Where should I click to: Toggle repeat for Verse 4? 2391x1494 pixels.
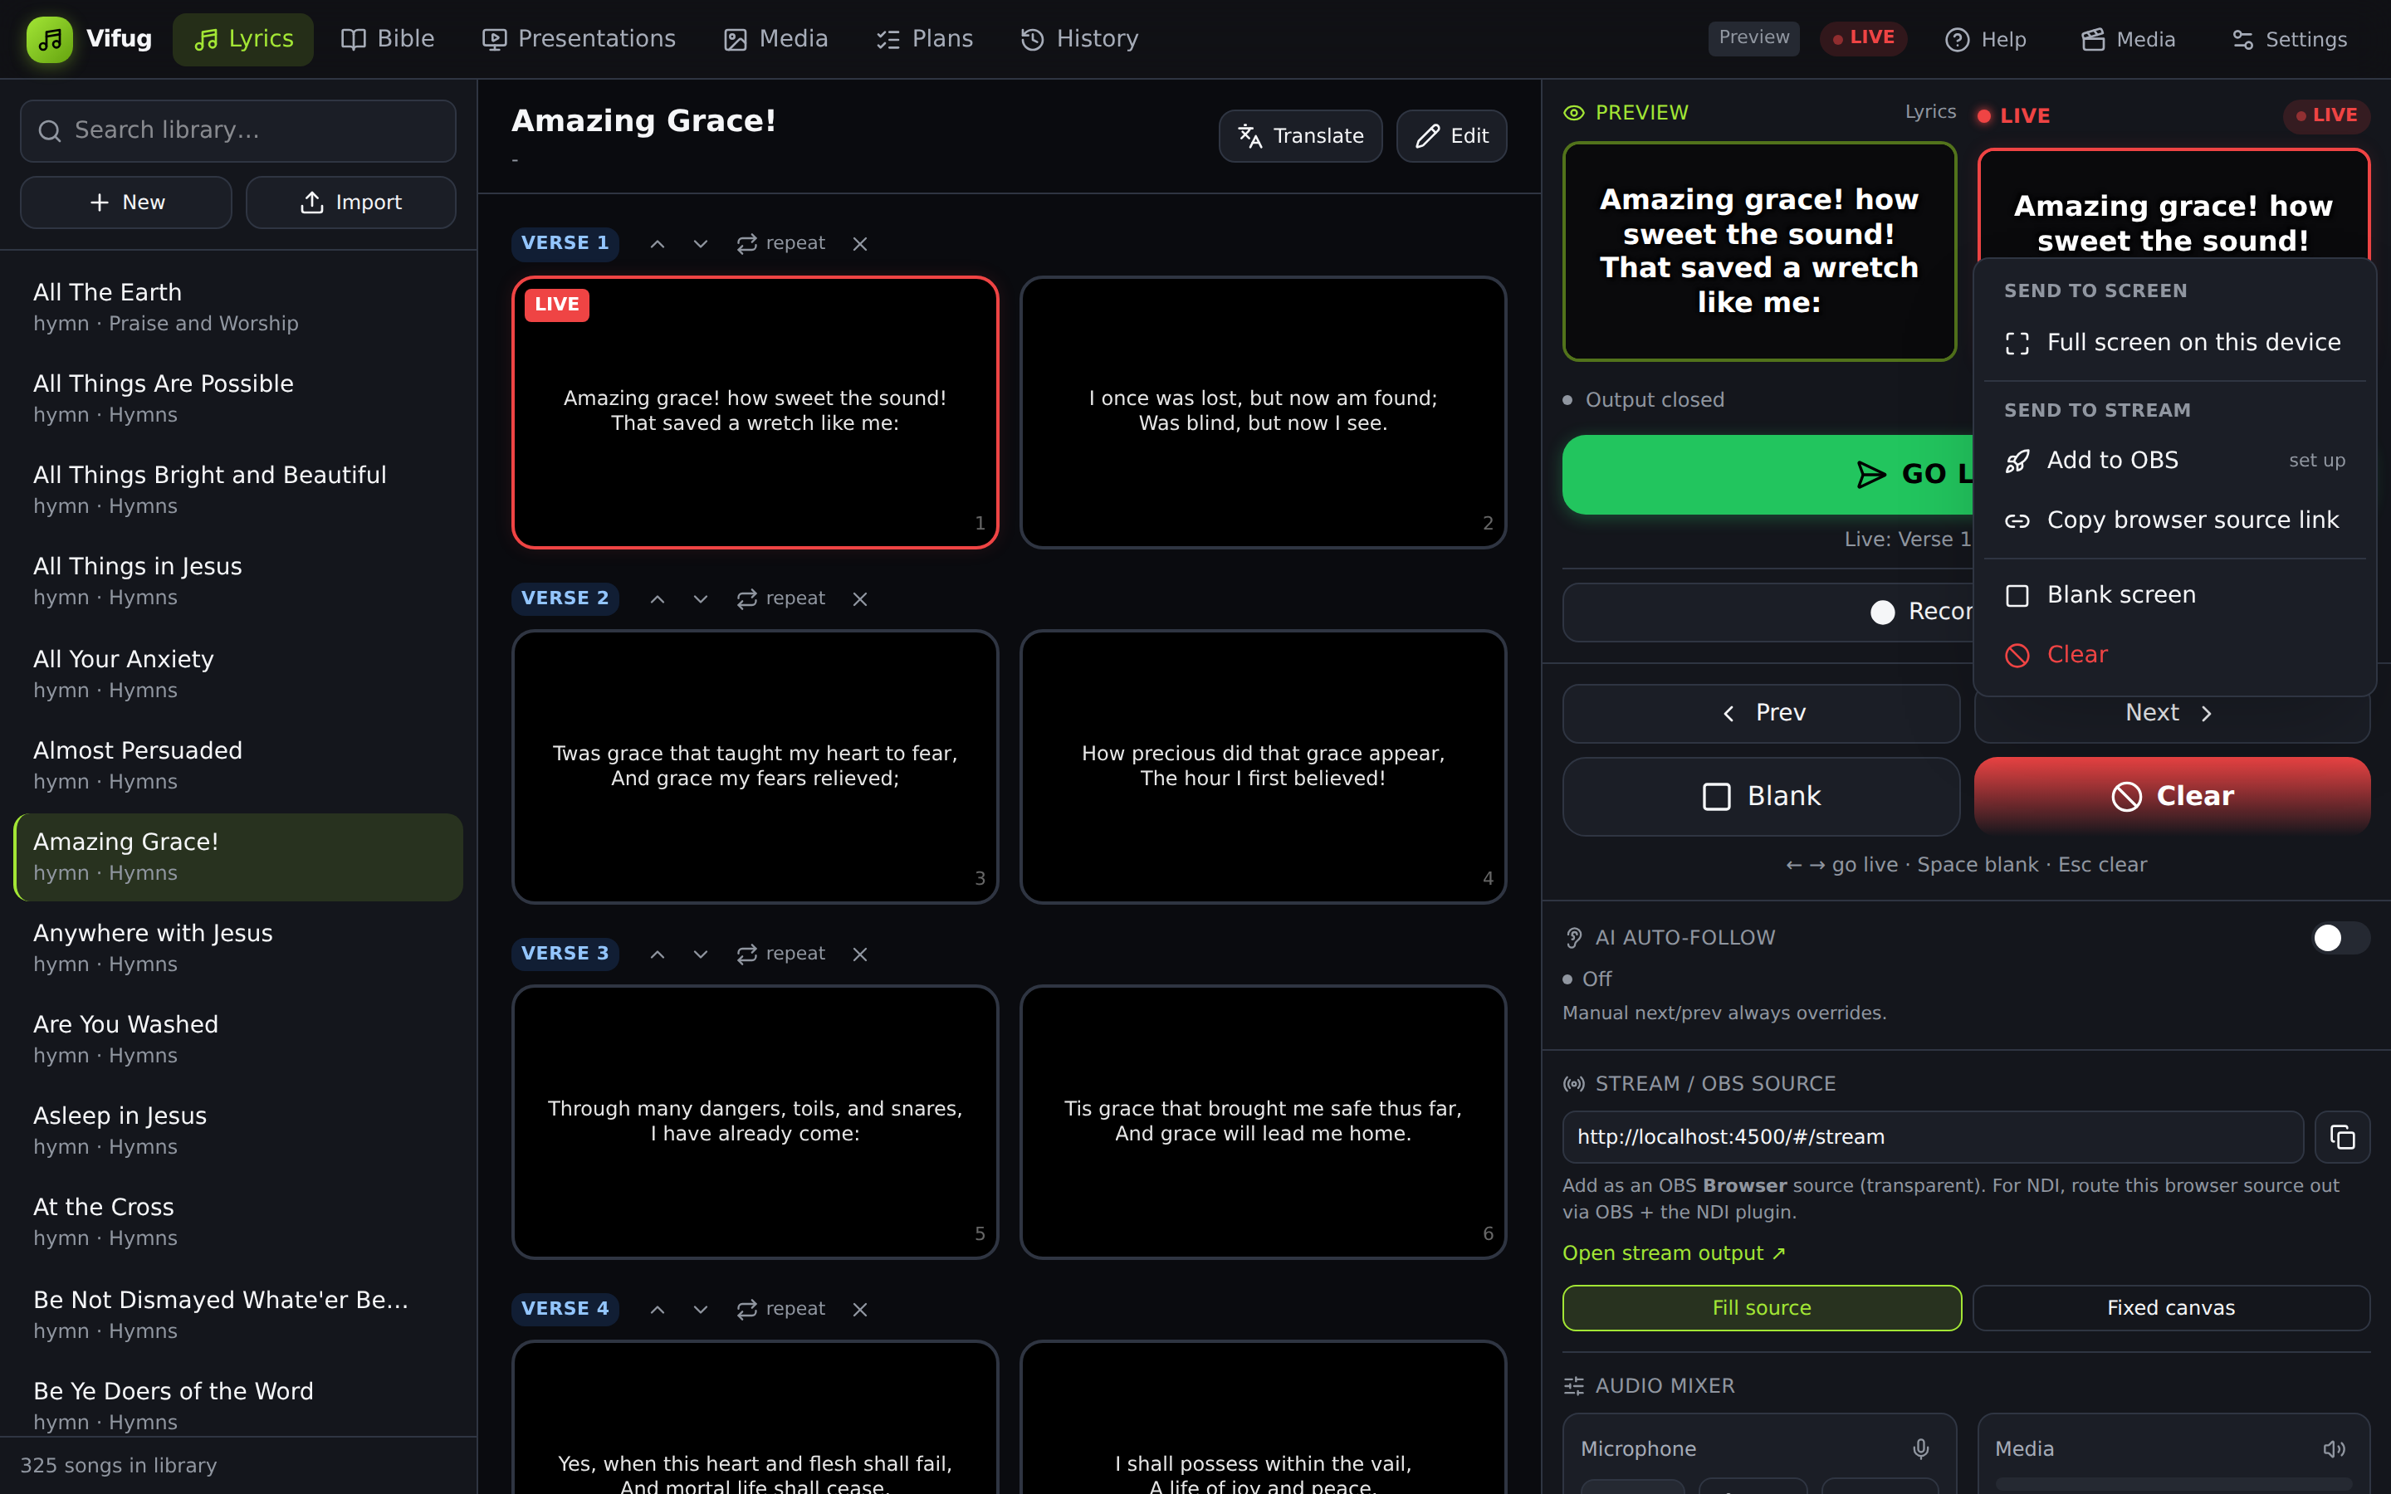pyautogui.click(x=780, y=1309)
